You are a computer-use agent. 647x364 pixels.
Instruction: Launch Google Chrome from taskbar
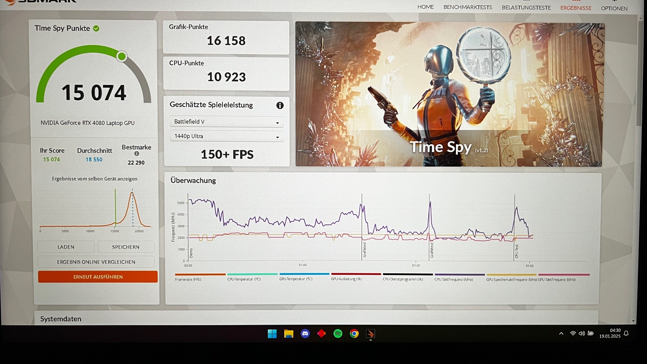coord(354,334)
